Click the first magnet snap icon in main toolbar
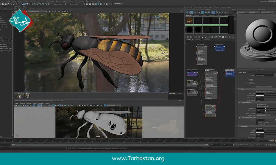This screenshot has width=276, height=165. 35,4
